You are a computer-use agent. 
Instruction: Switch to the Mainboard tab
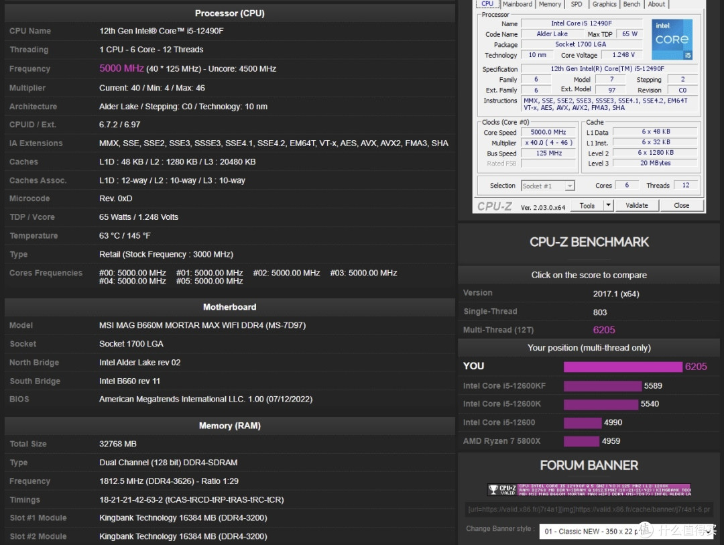pos(517,4)
